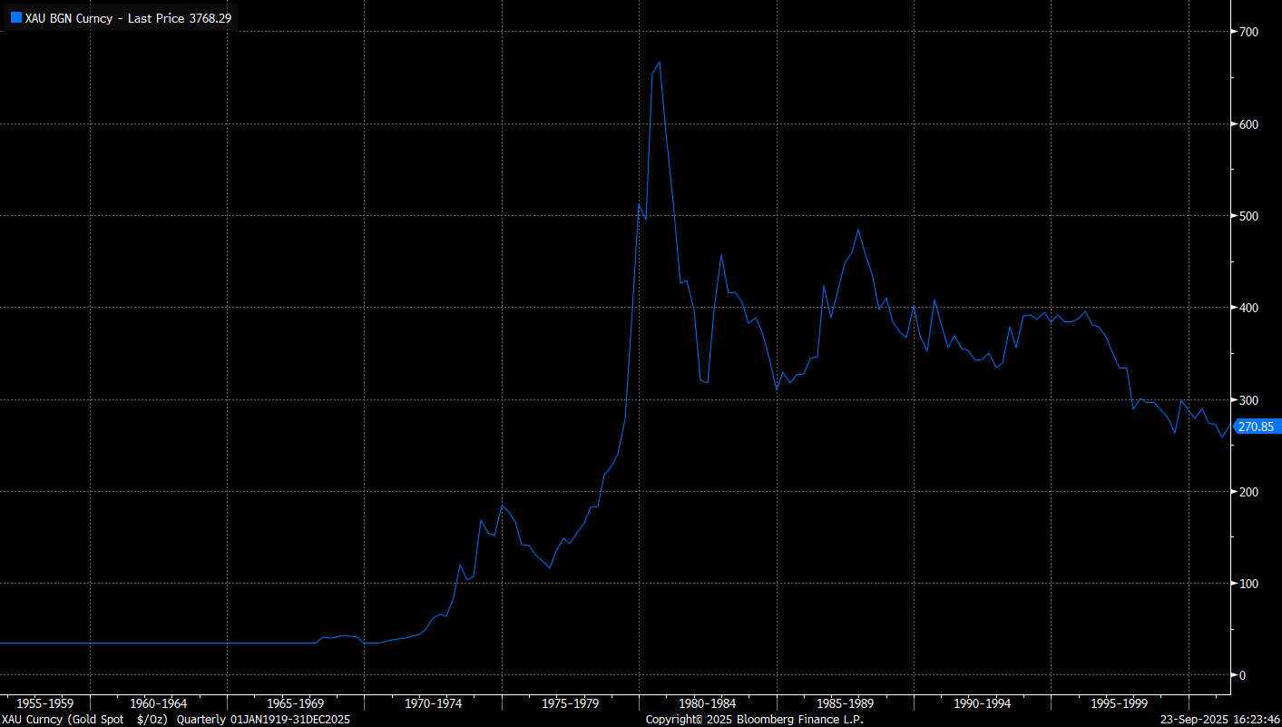Click the 100 y-axis label
The width and height of the screenshot is (1282, 727).
pyautogui.click(x=1248, y=584)
